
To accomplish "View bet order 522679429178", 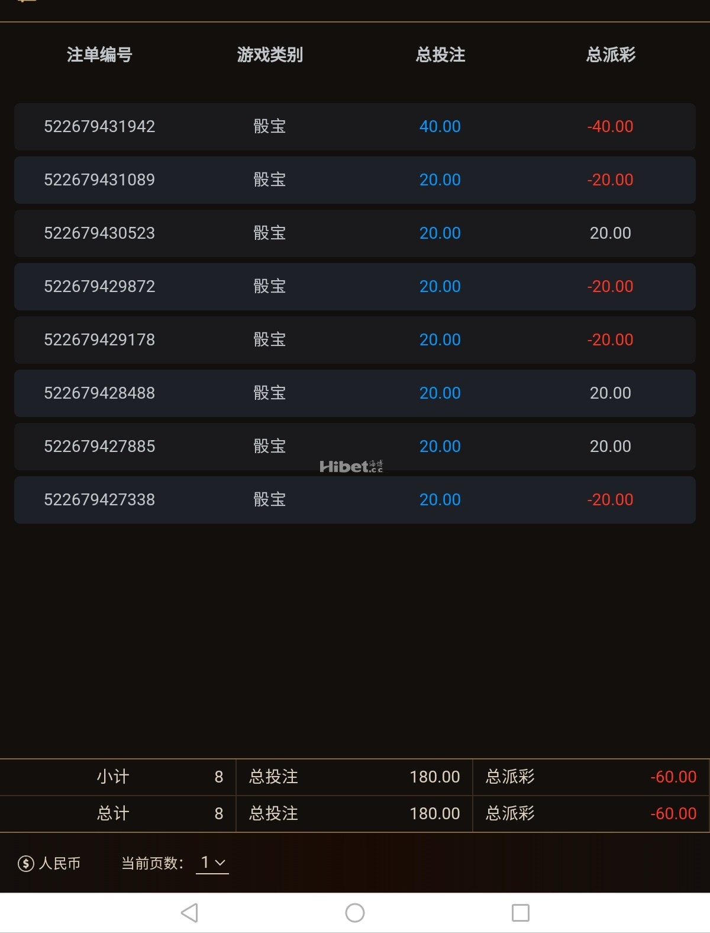I will [x=99, y=340].
